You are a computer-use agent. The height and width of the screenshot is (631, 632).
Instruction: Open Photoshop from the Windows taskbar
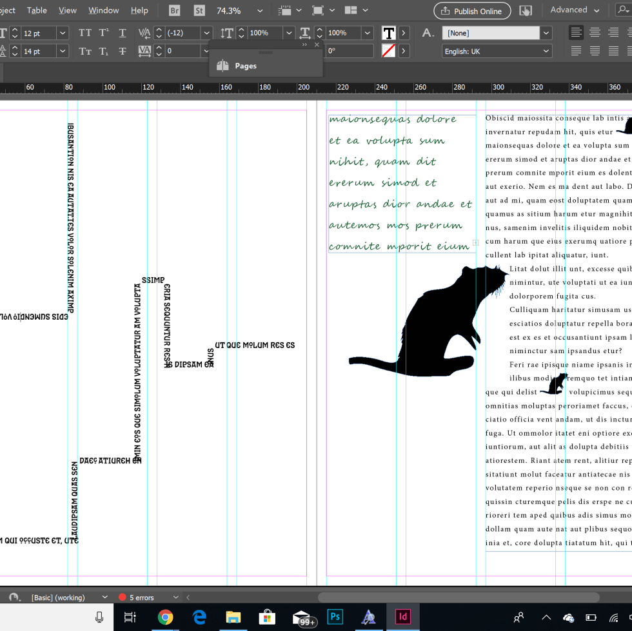click(335, 617)
